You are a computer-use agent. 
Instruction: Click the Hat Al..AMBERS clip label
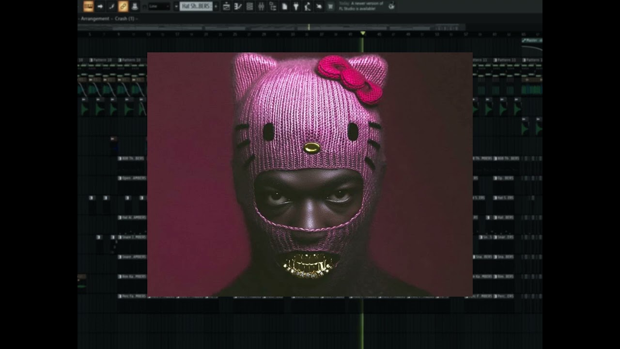click(x=132, y=218)
